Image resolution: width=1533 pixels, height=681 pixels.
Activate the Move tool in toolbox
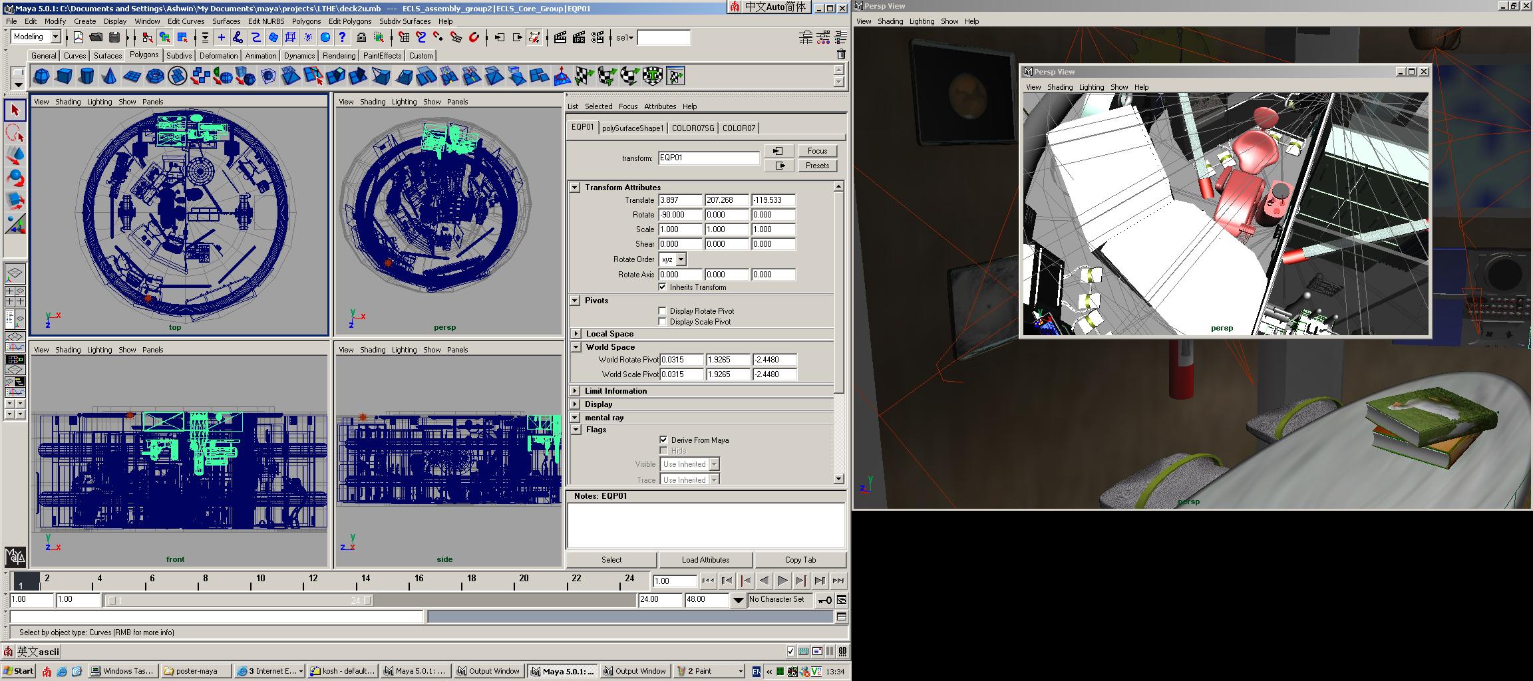pos(15,156)
